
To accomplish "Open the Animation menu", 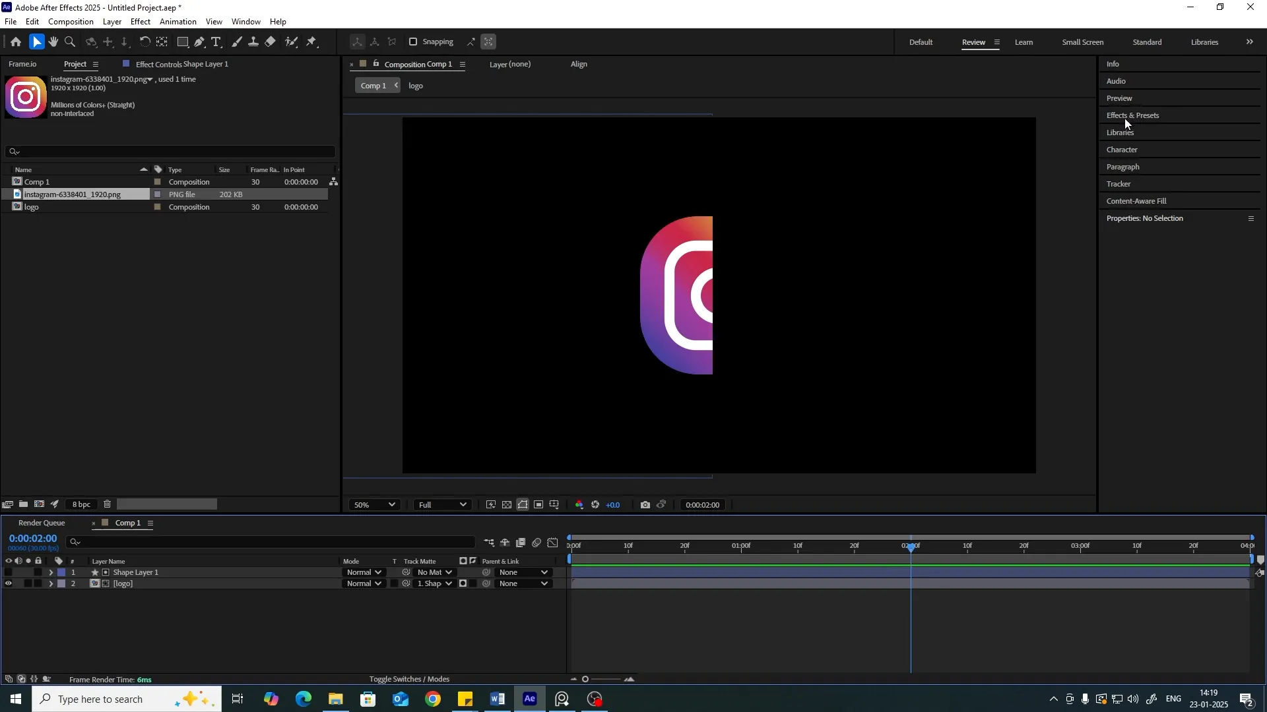I will click(178, 22).
